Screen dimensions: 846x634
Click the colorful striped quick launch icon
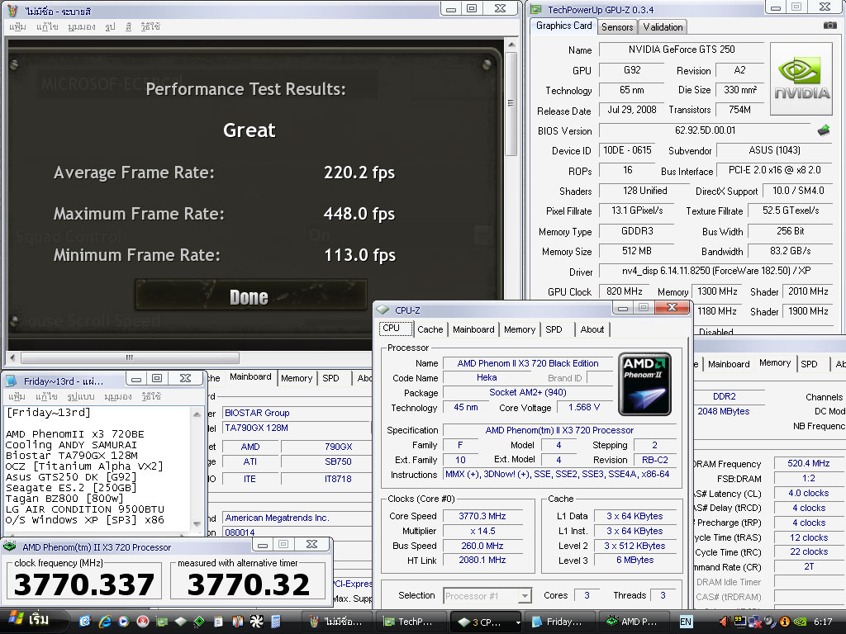point(237,622)
